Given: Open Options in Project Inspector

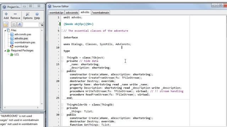Looking at the screenshot, I should tap(28, 16).
